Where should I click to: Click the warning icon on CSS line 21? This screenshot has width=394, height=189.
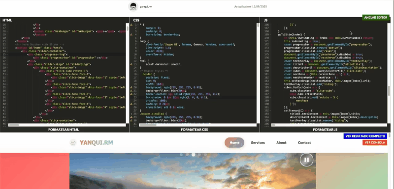point(131,91)
